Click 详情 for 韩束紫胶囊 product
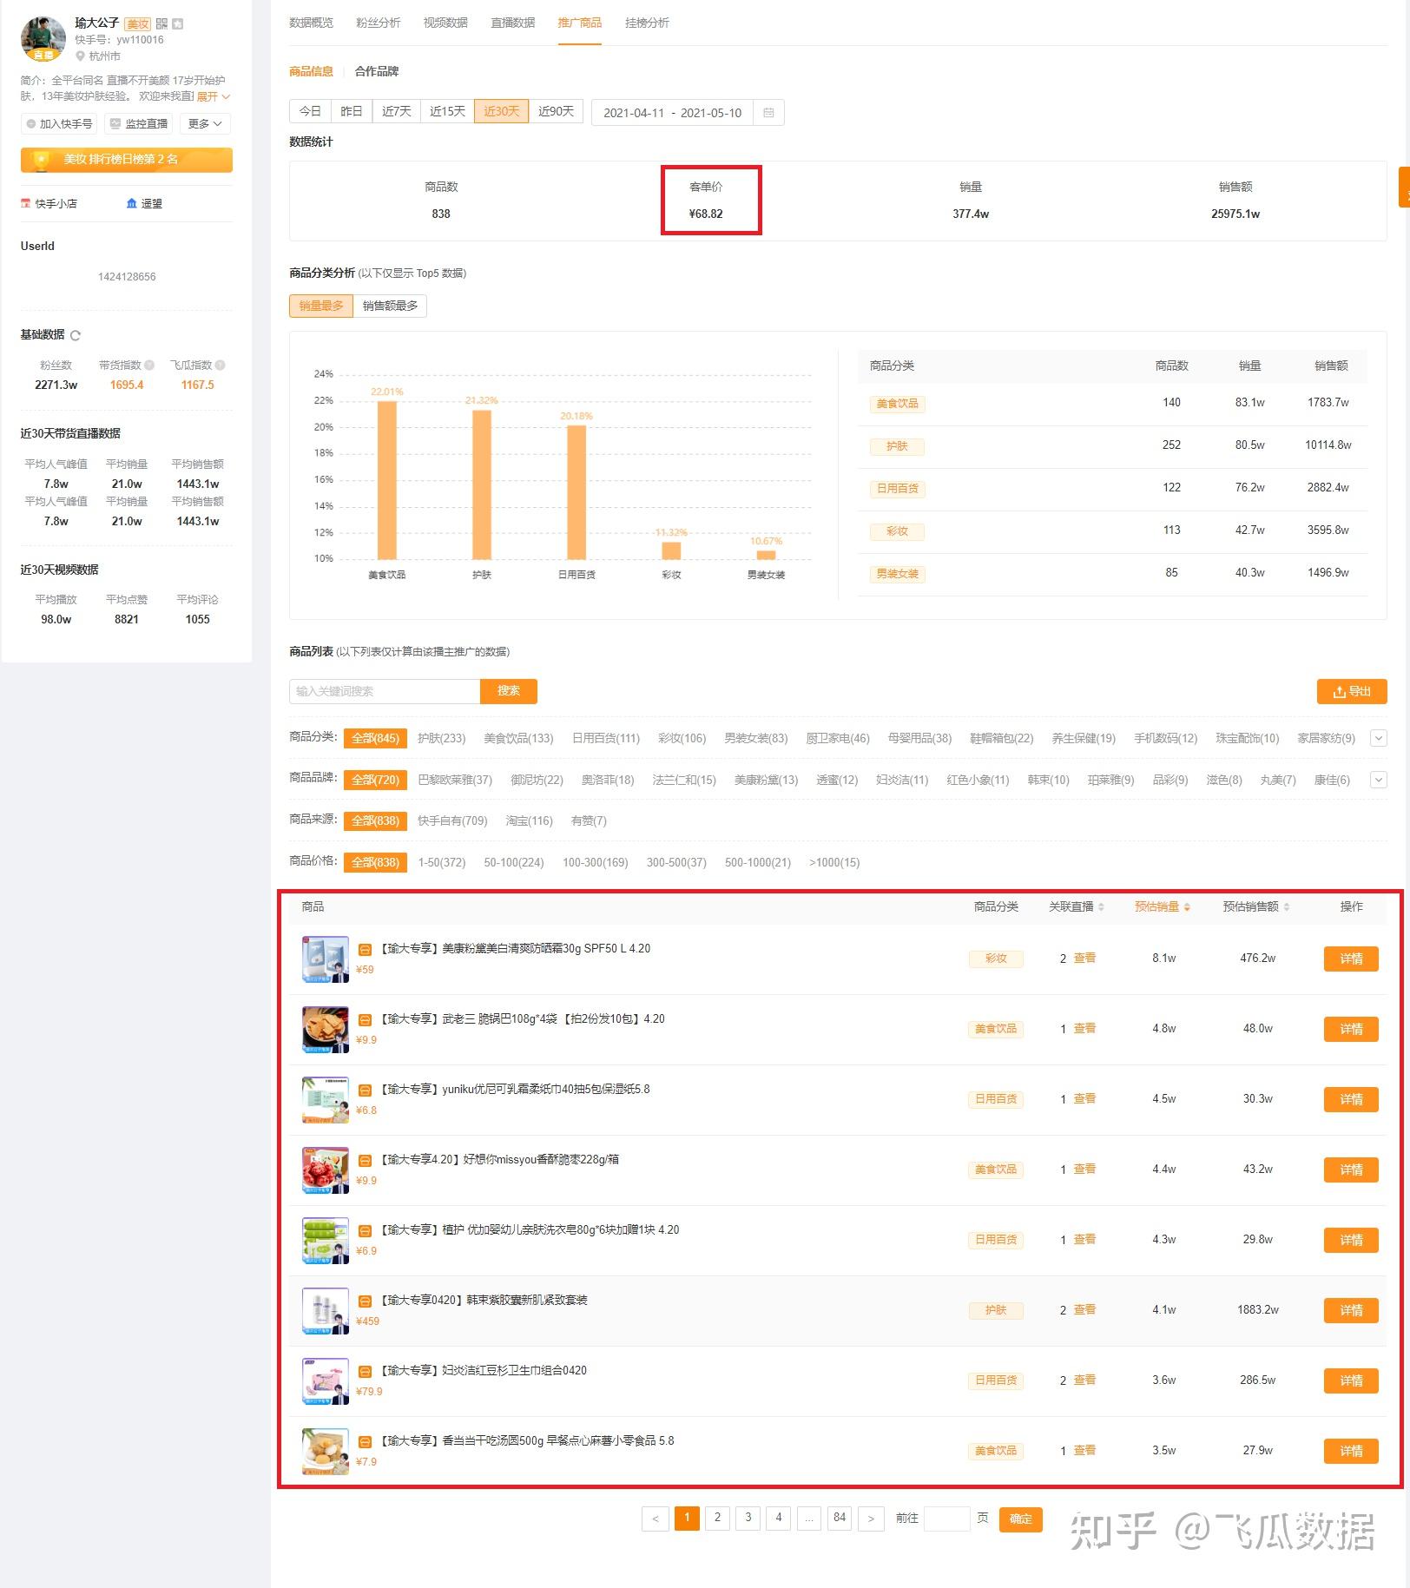 point(1351,1310)
